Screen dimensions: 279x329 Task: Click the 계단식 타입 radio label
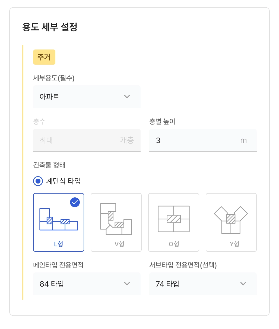click(64, 181)
